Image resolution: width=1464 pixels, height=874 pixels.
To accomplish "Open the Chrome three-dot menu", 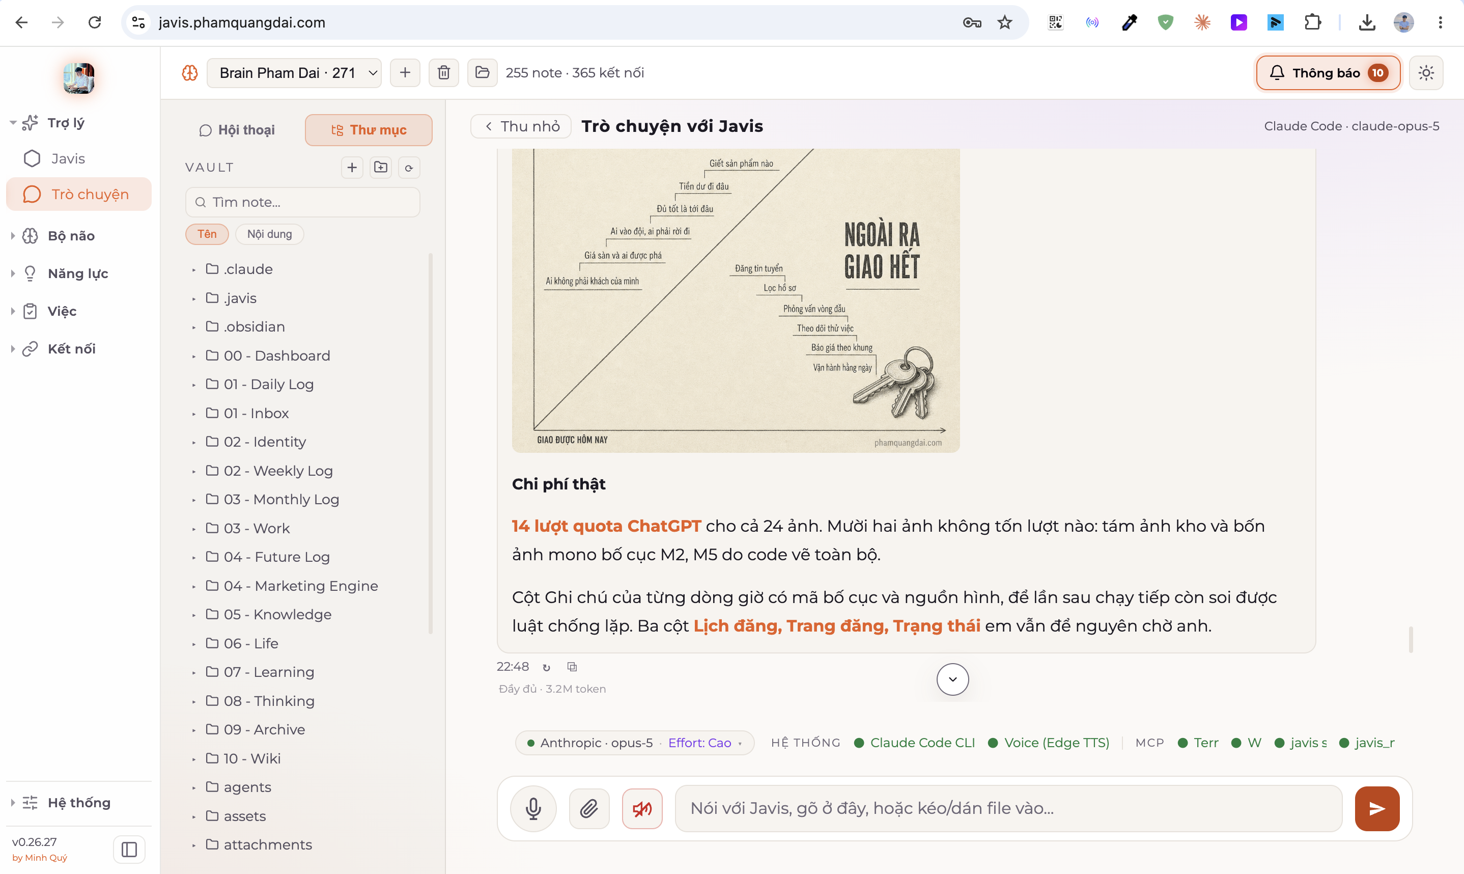I will pos(1441,22).
